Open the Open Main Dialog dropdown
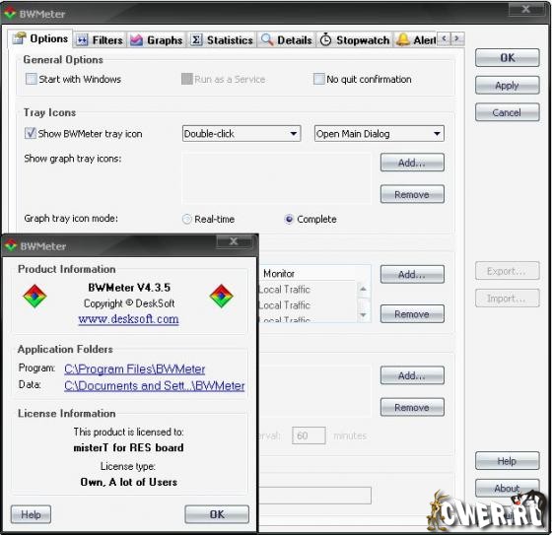Viewport: 552px width, 535px height. pos(379,133)
